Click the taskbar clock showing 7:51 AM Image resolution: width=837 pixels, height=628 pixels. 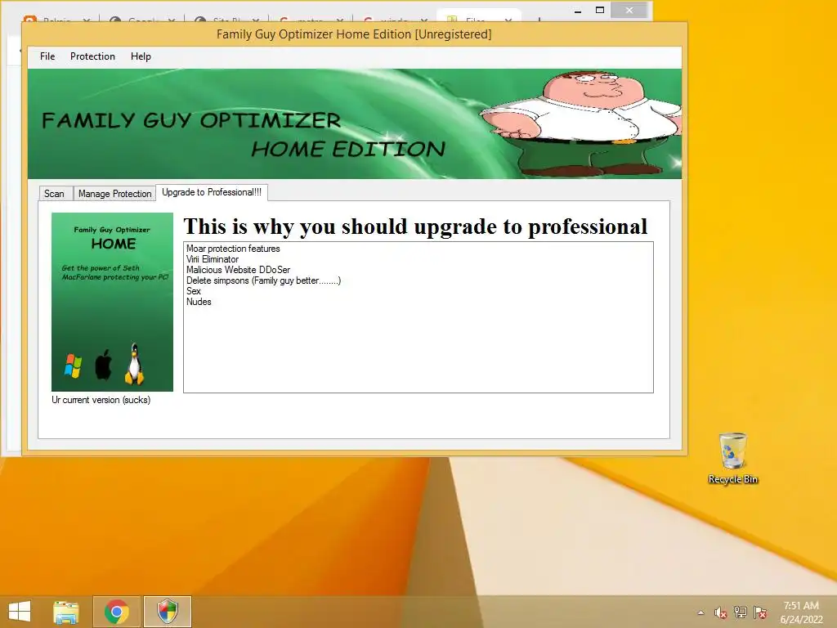(801, 612)
